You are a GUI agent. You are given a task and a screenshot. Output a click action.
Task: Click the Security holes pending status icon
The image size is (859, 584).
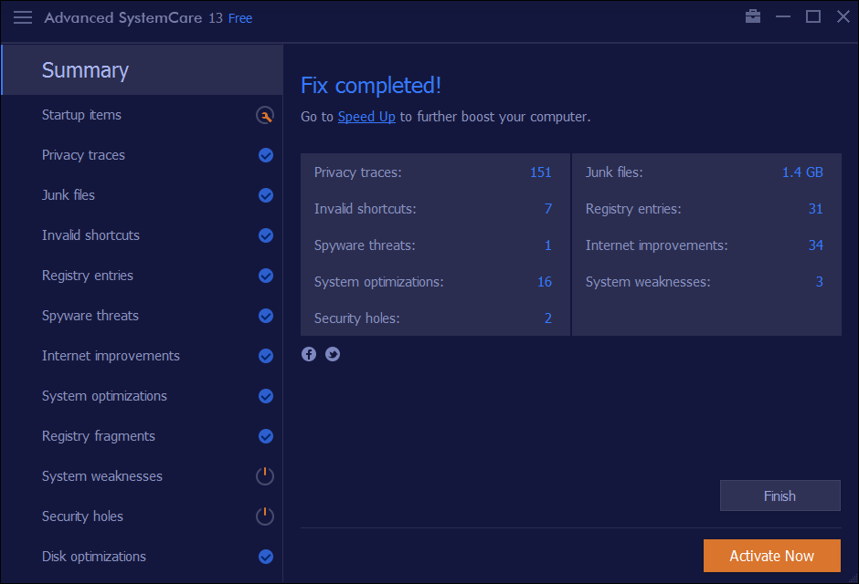coord(264,516)
